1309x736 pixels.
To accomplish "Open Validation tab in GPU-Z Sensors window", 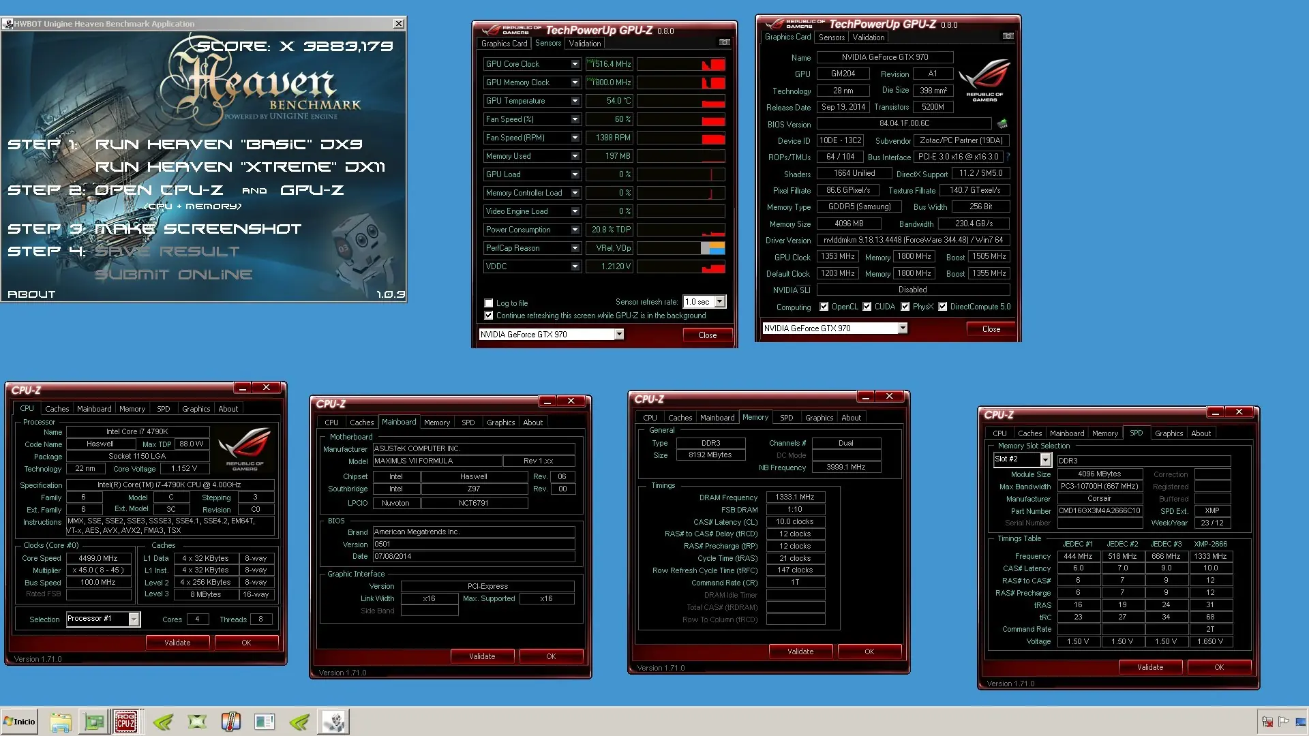I will (x=585, y=43).
